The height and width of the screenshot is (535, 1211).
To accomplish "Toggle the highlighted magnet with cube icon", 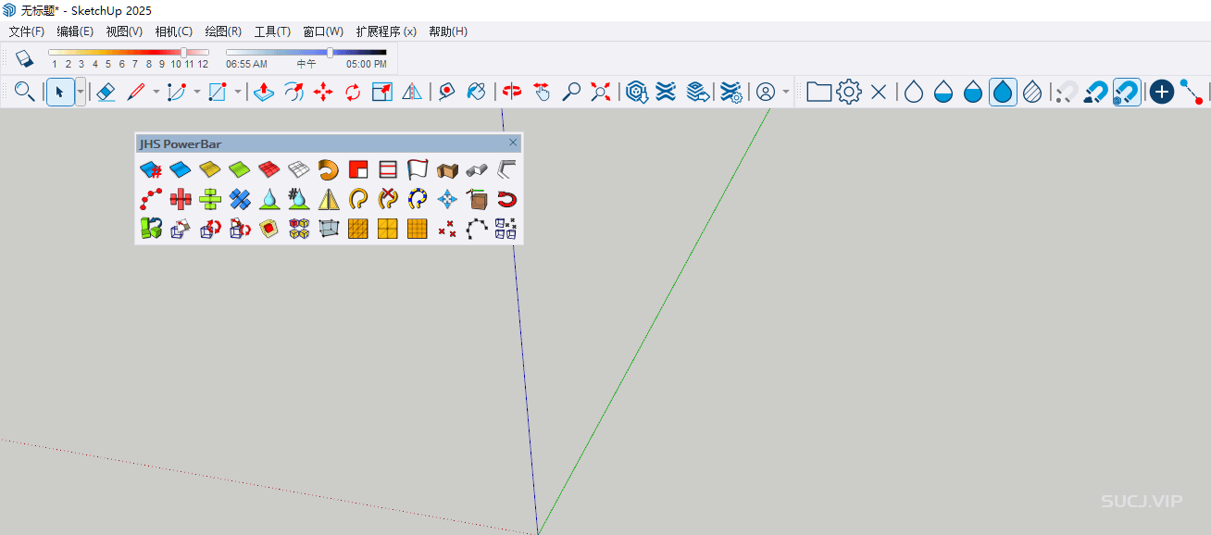I will coord(1127,92).
